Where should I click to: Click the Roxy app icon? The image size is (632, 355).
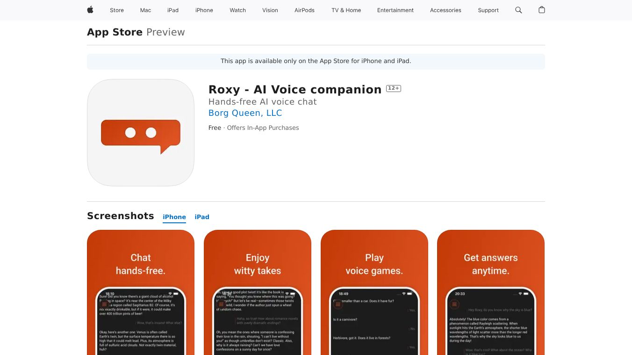141,133
